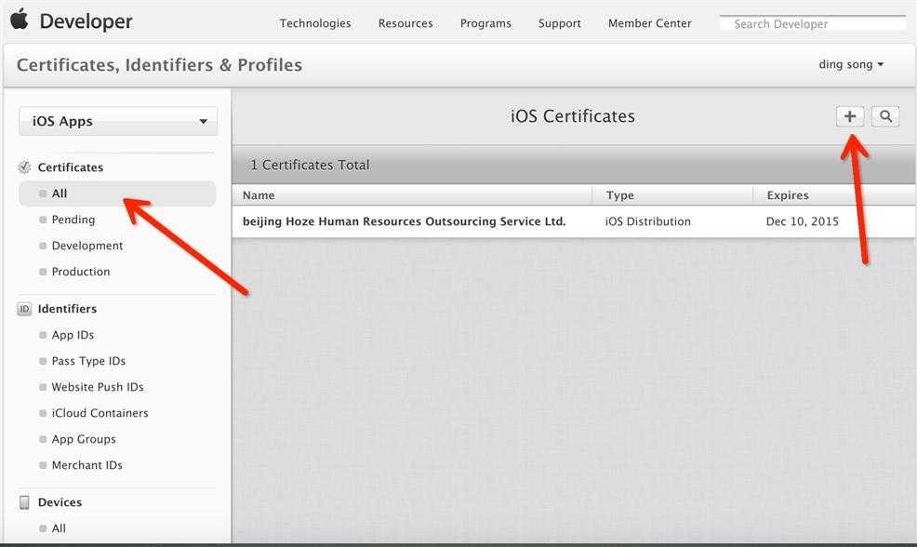Open Merchant IDs list
The height and width of the screenshot is (547, 917).
point(87,465)
